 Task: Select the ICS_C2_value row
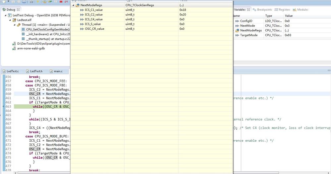(152, 15)
